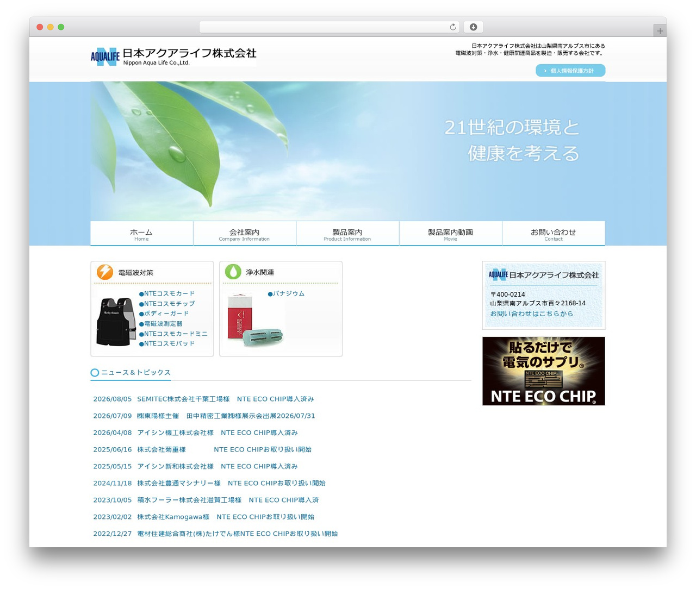Click the 個人情報保護方針 privacy policy button

(570, 71)
